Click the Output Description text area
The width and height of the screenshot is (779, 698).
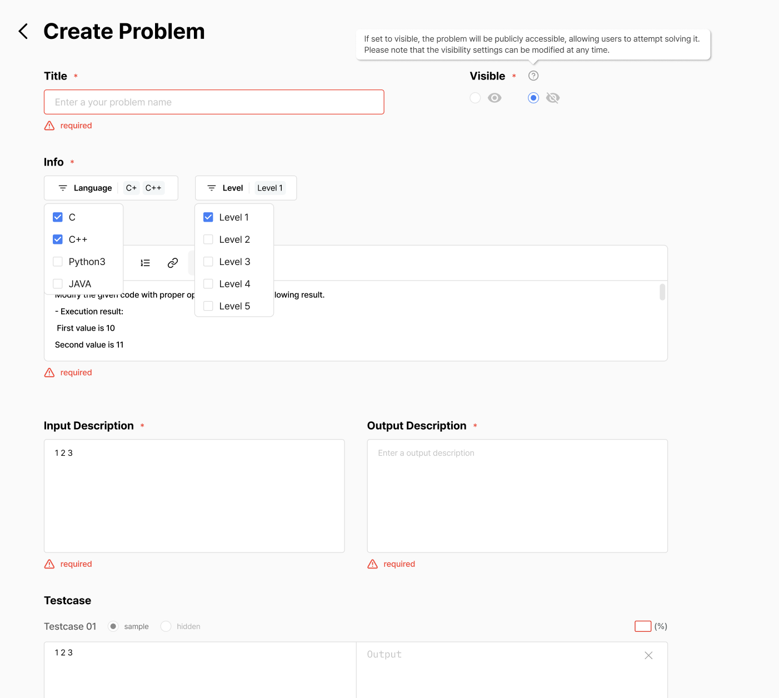[x=517, y=496]
